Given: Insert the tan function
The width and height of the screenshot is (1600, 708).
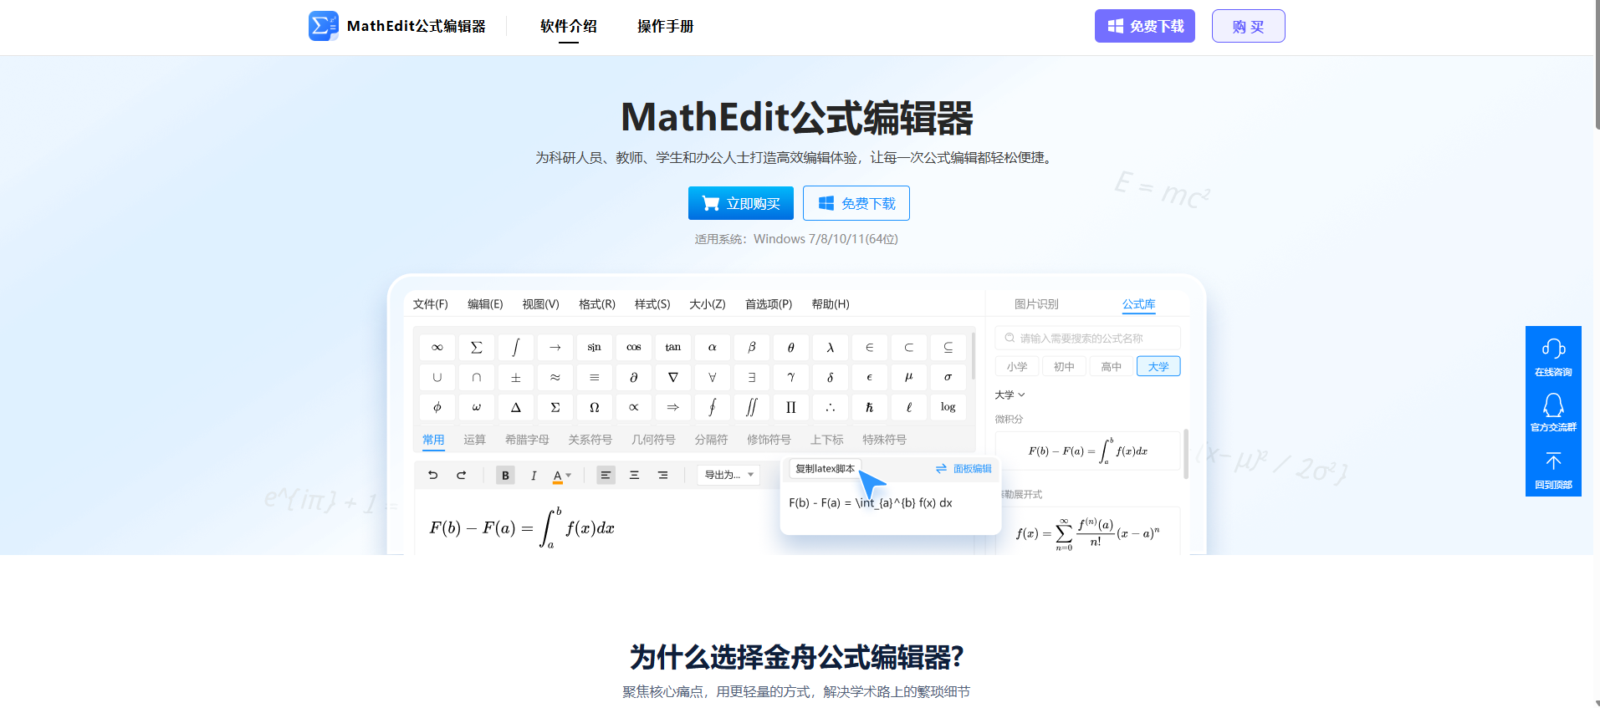Looking at the screenshot, I should point(672,347).
